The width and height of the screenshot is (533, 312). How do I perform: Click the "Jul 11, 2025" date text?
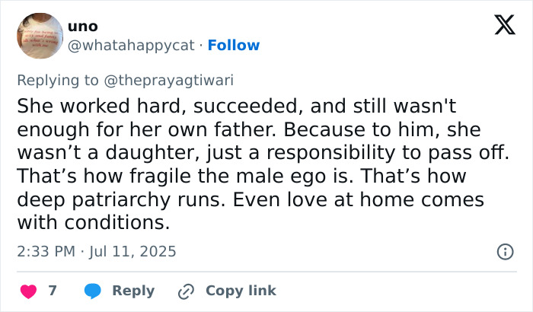click(x=133, y=250)
